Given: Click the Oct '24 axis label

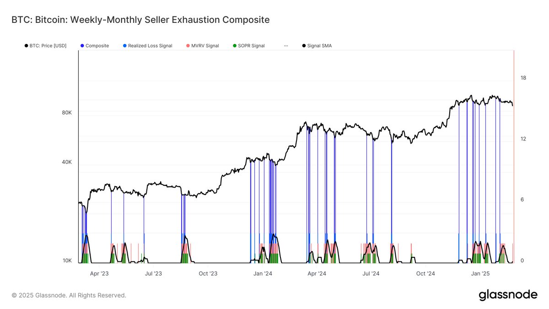Looking at the screenshot, I should coord(426,273).
